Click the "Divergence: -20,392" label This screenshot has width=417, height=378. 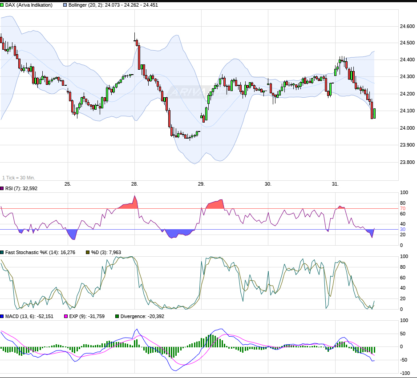142,316
